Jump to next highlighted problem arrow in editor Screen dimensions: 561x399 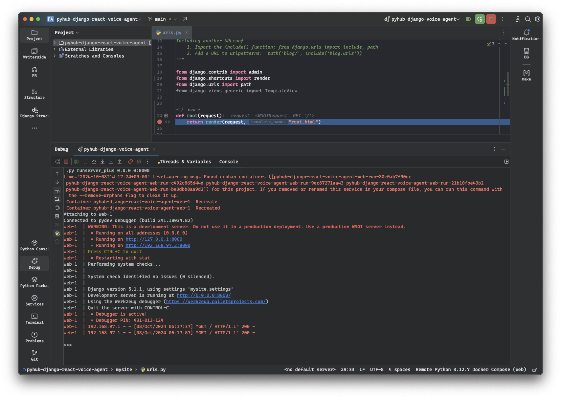point(506,44)
